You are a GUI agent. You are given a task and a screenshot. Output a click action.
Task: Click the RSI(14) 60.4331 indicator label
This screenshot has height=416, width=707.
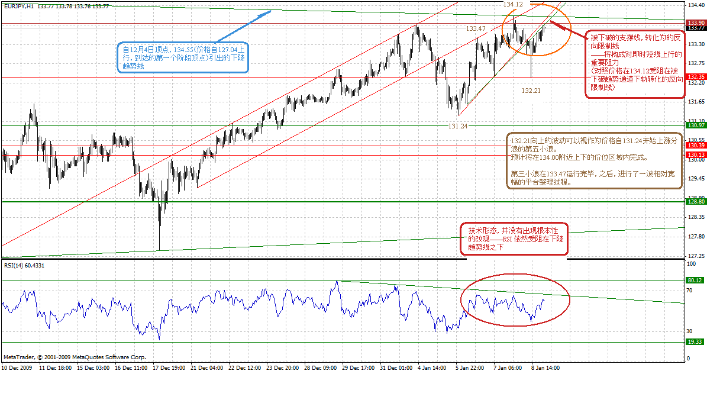pyautogui.click(x=24, y=265)
